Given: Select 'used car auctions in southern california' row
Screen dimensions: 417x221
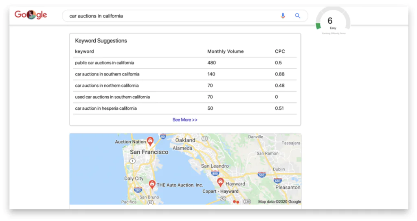Looking at the screenshot, I should [x=112, y=97].
